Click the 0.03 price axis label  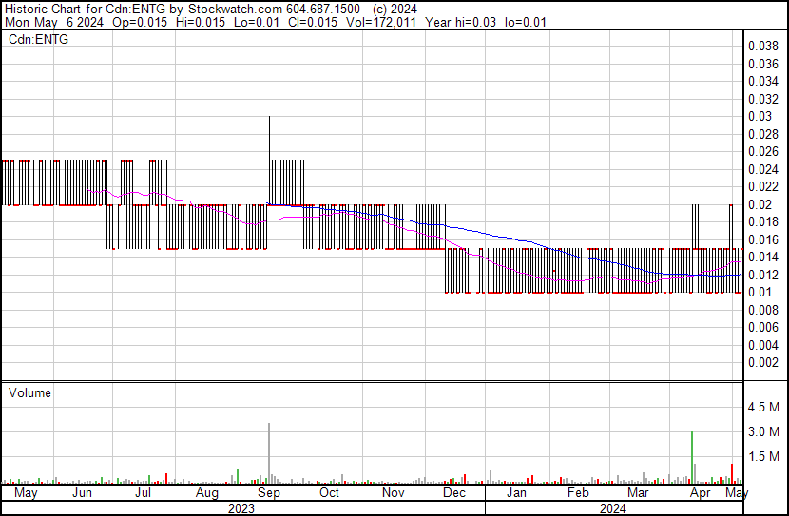click(761, 116)
